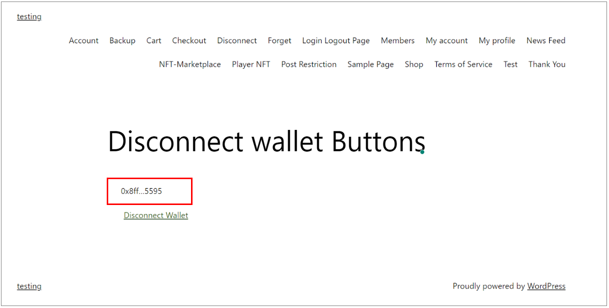
Task: Open the Thank You page
Action: (x=547, y=64)
